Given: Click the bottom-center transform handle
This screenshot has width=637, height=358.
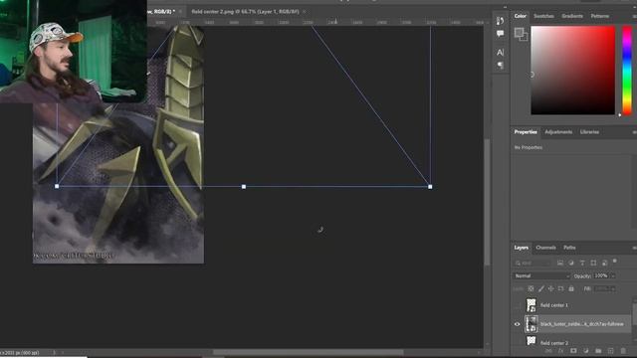Looking at the screenshot, I should [x=244, y=187].
